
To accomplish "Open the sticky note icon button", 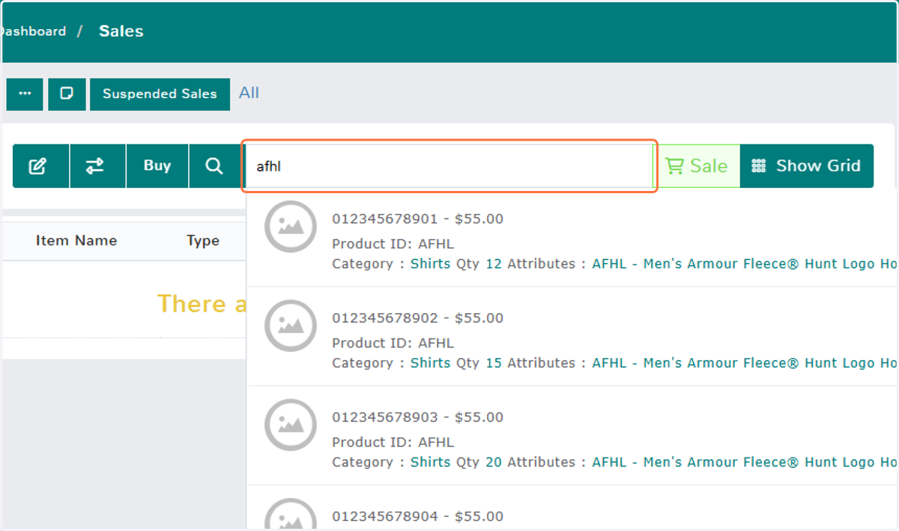I will pos(67,94).
